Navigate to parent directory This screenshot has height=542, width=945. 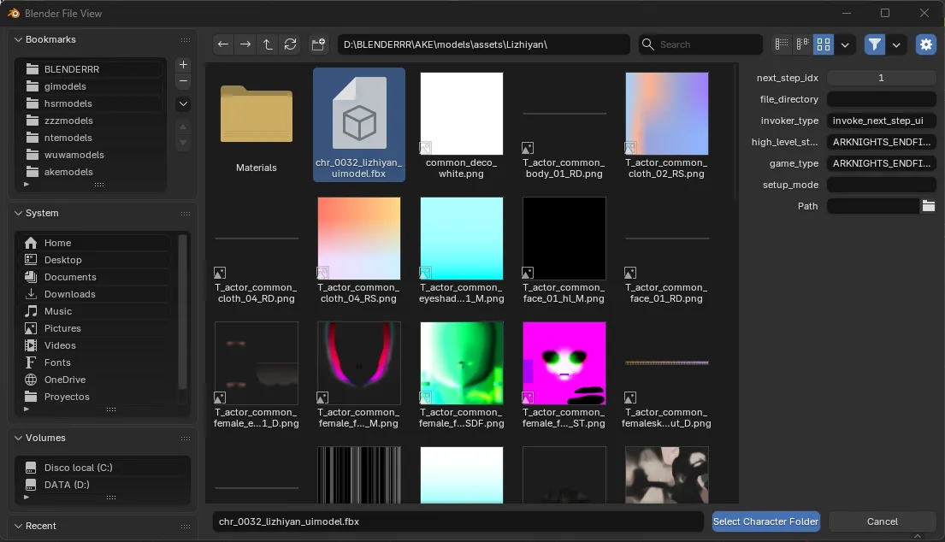pyautogui.click(x=268, y=44)
